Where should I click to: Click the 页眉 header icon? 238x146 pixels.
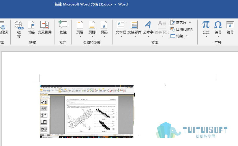coord(80,25)
